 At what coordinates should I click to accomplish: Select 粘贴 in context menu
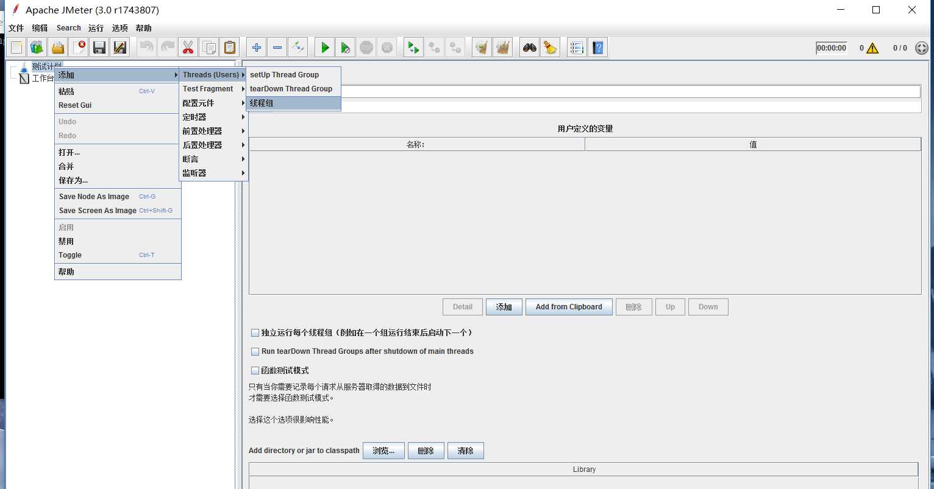click(118, 91)
